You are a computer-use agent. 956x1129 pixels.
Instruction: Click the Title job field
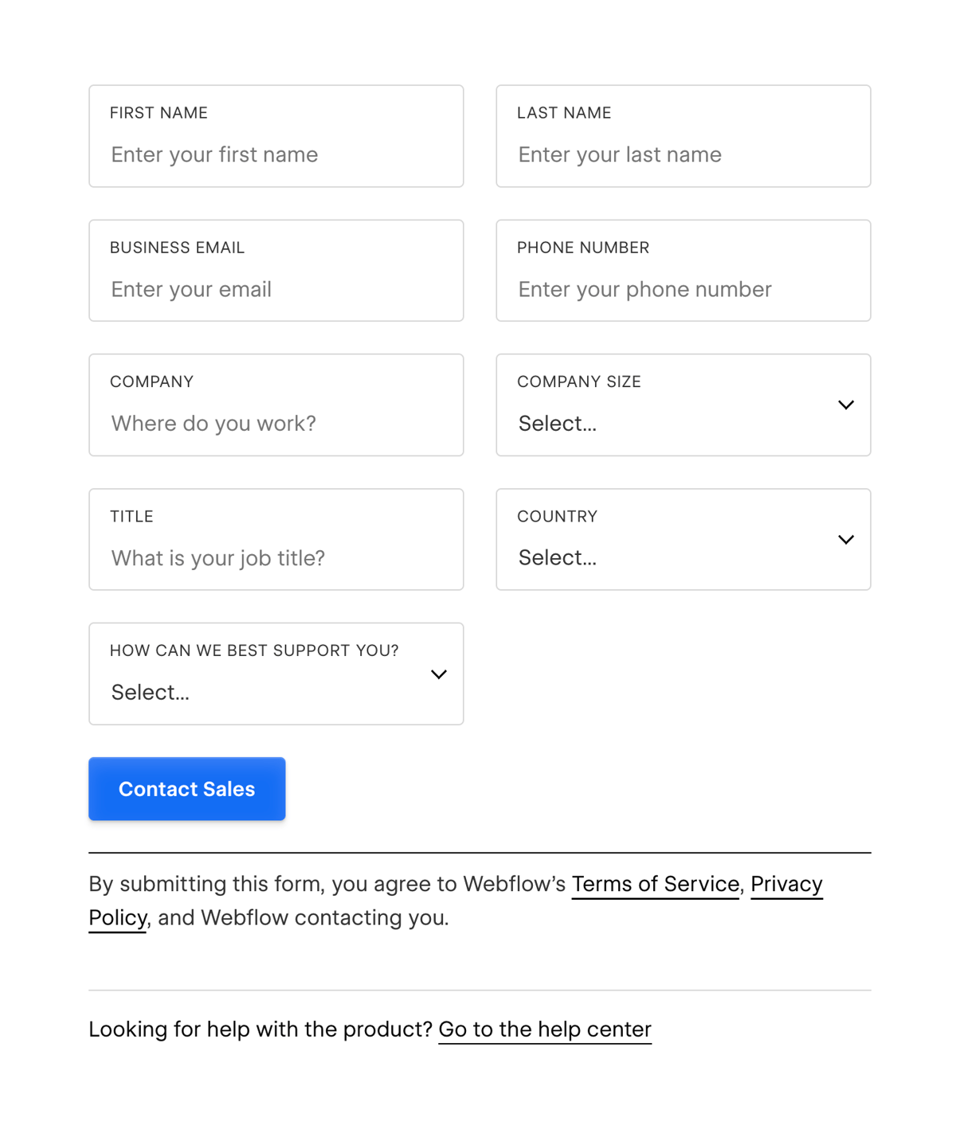pyautogui.click(x=276, y=557)
